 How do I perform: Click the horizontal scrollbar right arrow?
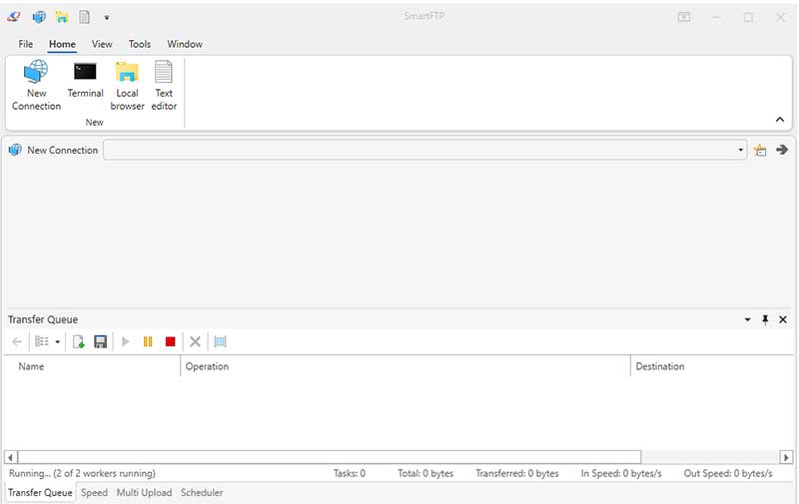[x=786, y=457]
